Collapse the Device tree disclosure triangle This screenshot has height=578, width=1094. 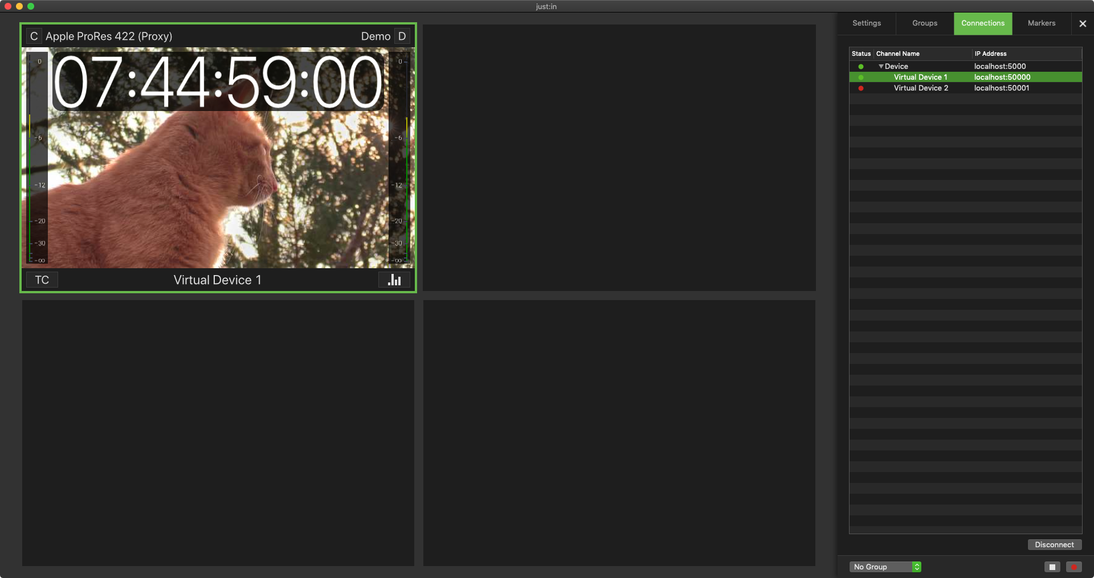click(x=881, y=67)
